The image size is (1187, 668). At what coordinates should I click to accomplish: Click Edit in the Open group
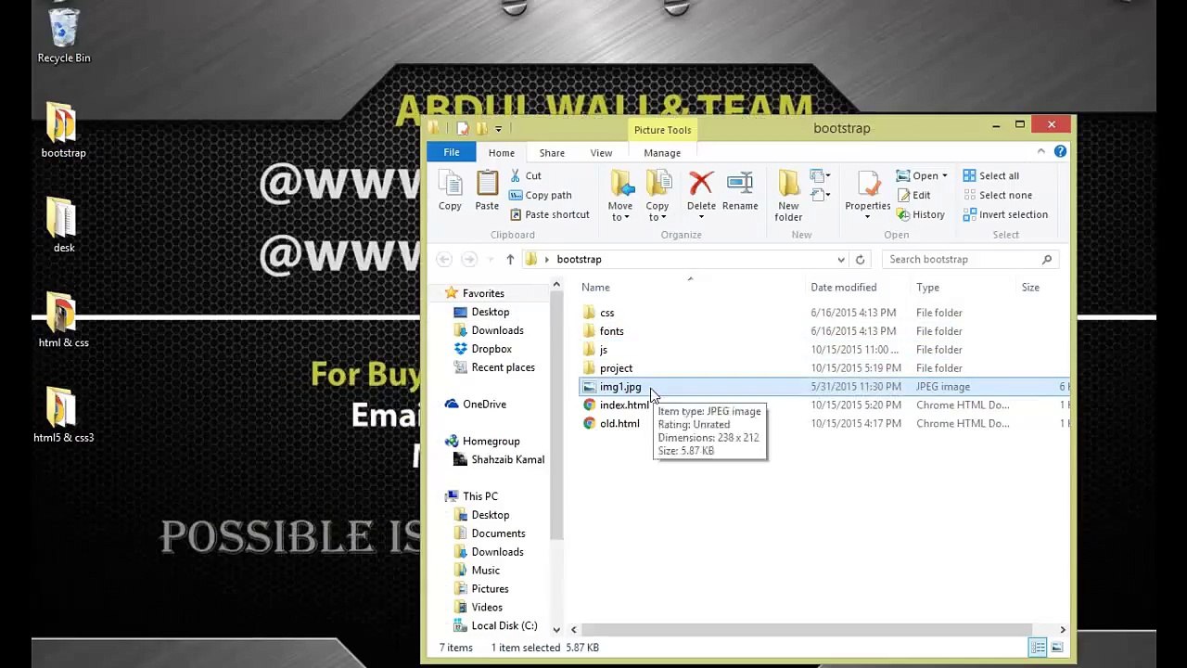click(x=913, y=195)
